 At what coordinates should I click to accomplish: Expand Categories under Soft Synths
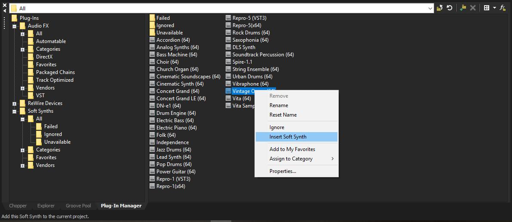tap(22, 150)
